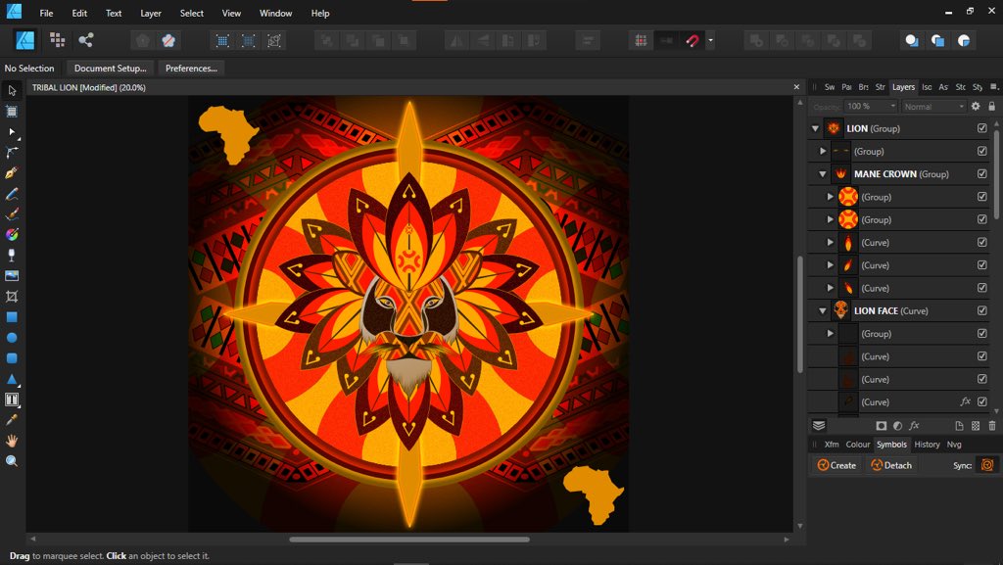1003x565 pixels.
Task: Select the Artboard tool
Action: [x=12, y=112]
